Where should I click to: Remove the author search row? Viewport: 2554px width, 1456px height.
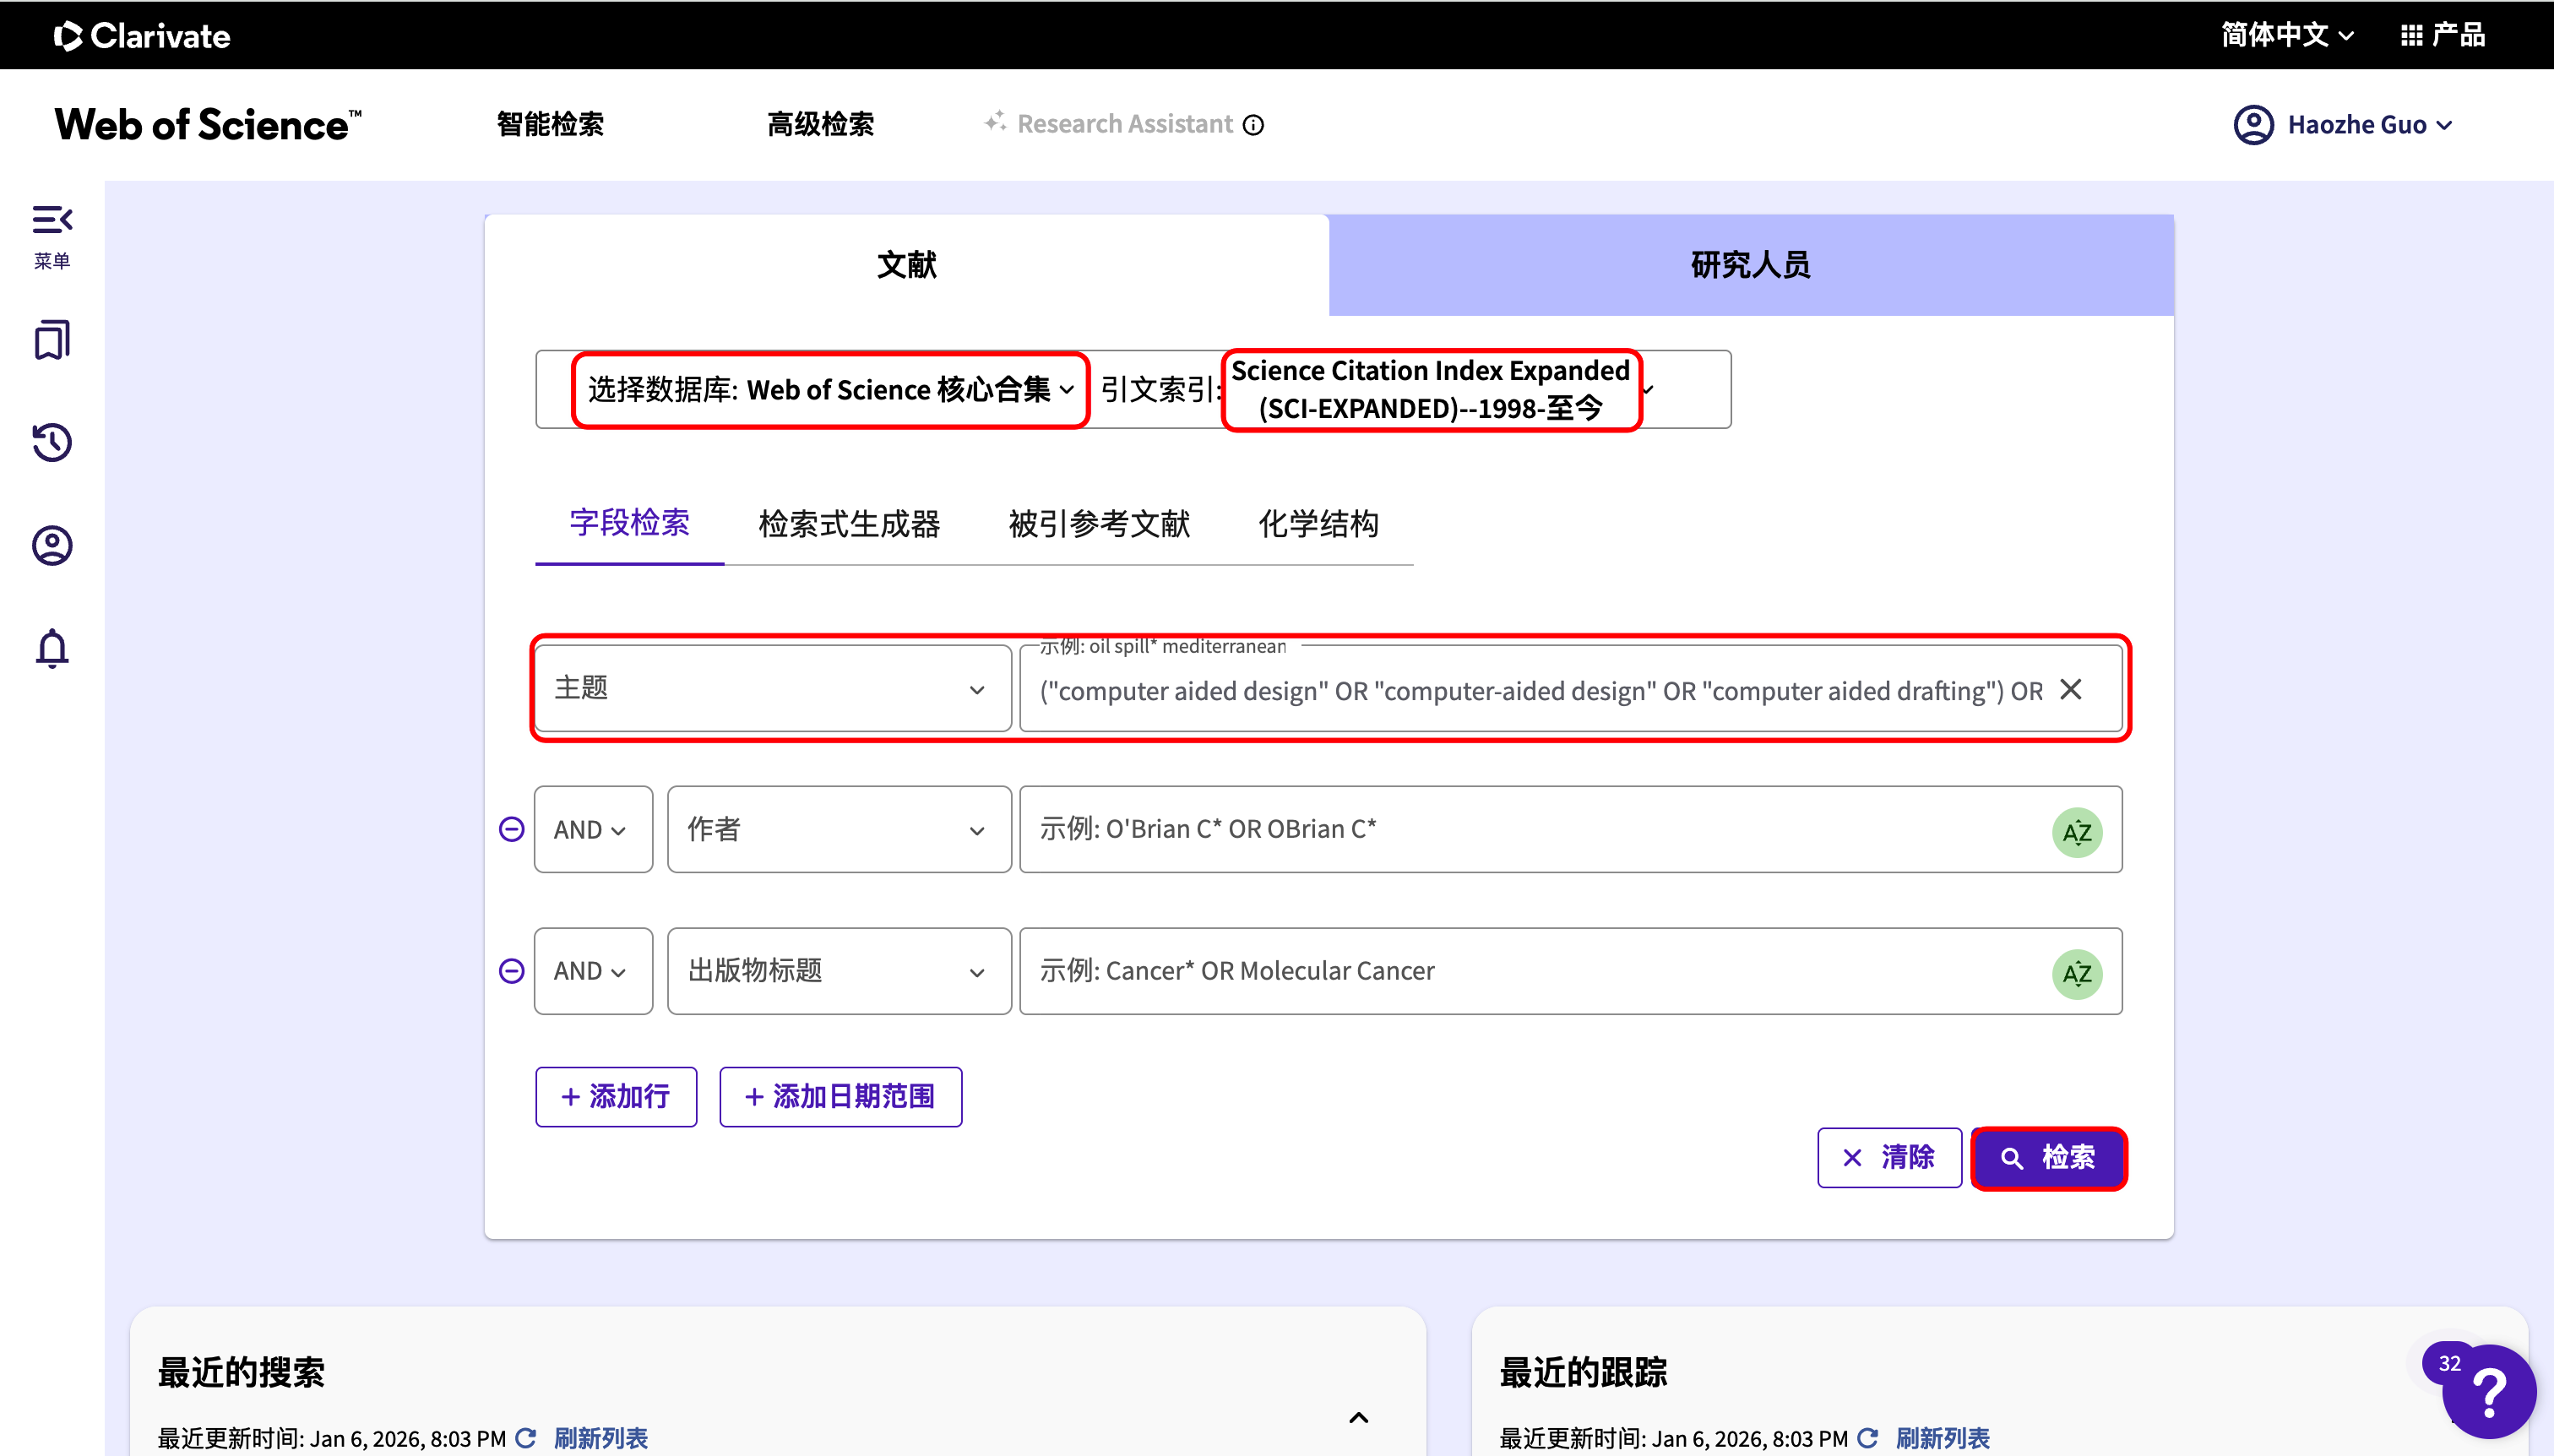coord(511,829)
